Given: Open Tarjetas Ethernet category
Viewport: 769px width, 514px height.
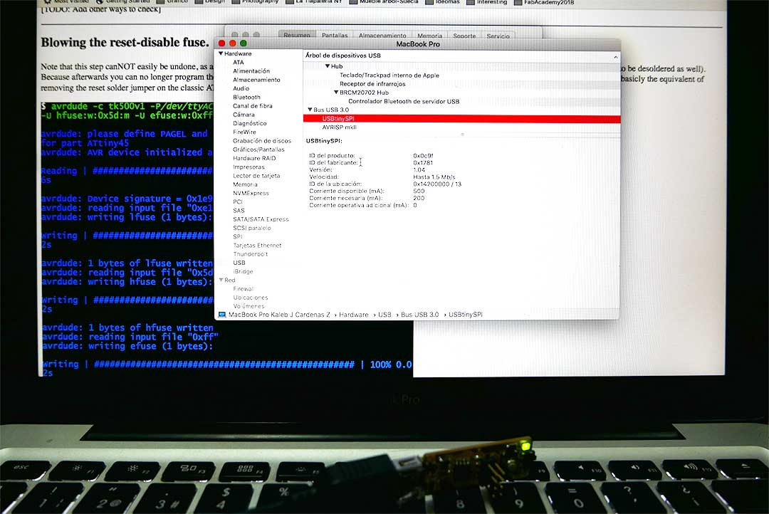Looking at the screenshot, I should point(257,245).
